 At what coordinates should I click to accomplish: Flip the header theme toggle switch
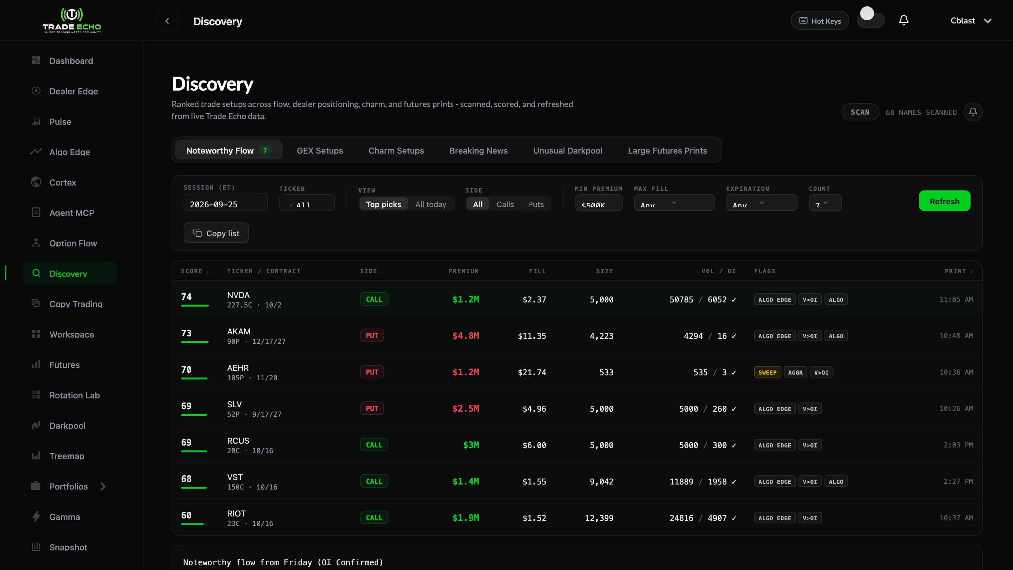871,18
